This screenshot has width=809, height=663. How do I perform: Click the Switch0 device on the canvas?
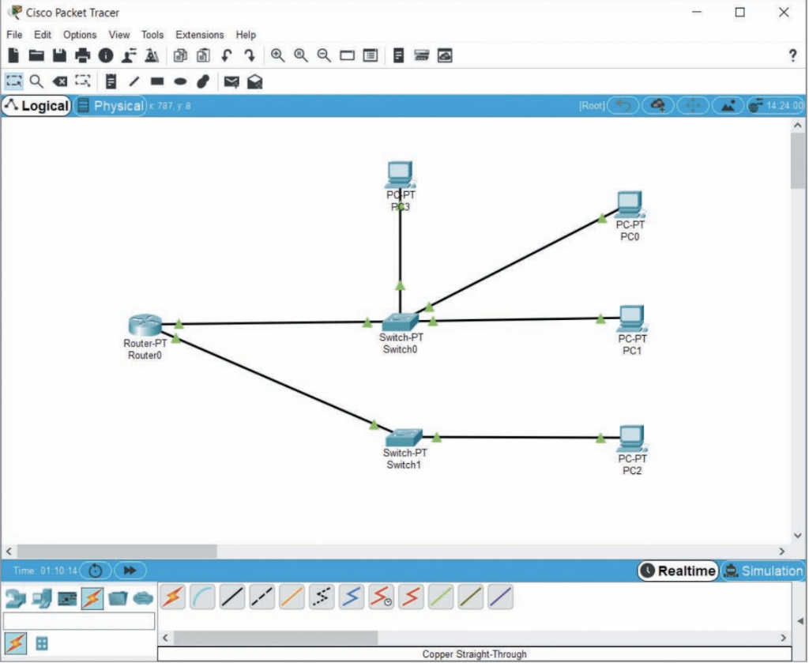click(401, 322)
